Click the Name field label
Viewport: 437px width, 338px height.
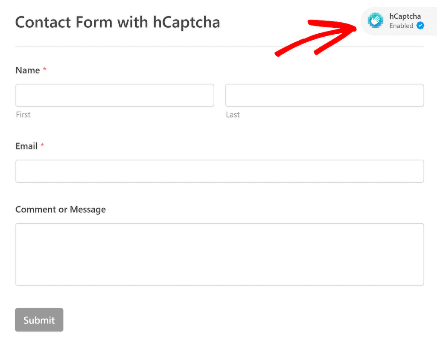pyautogui.click(x=28, y=70)
